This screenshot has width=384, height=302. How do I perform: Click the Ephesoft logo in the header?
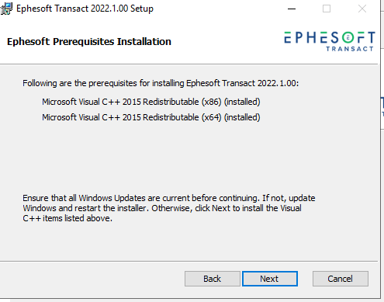coord(330,41)
